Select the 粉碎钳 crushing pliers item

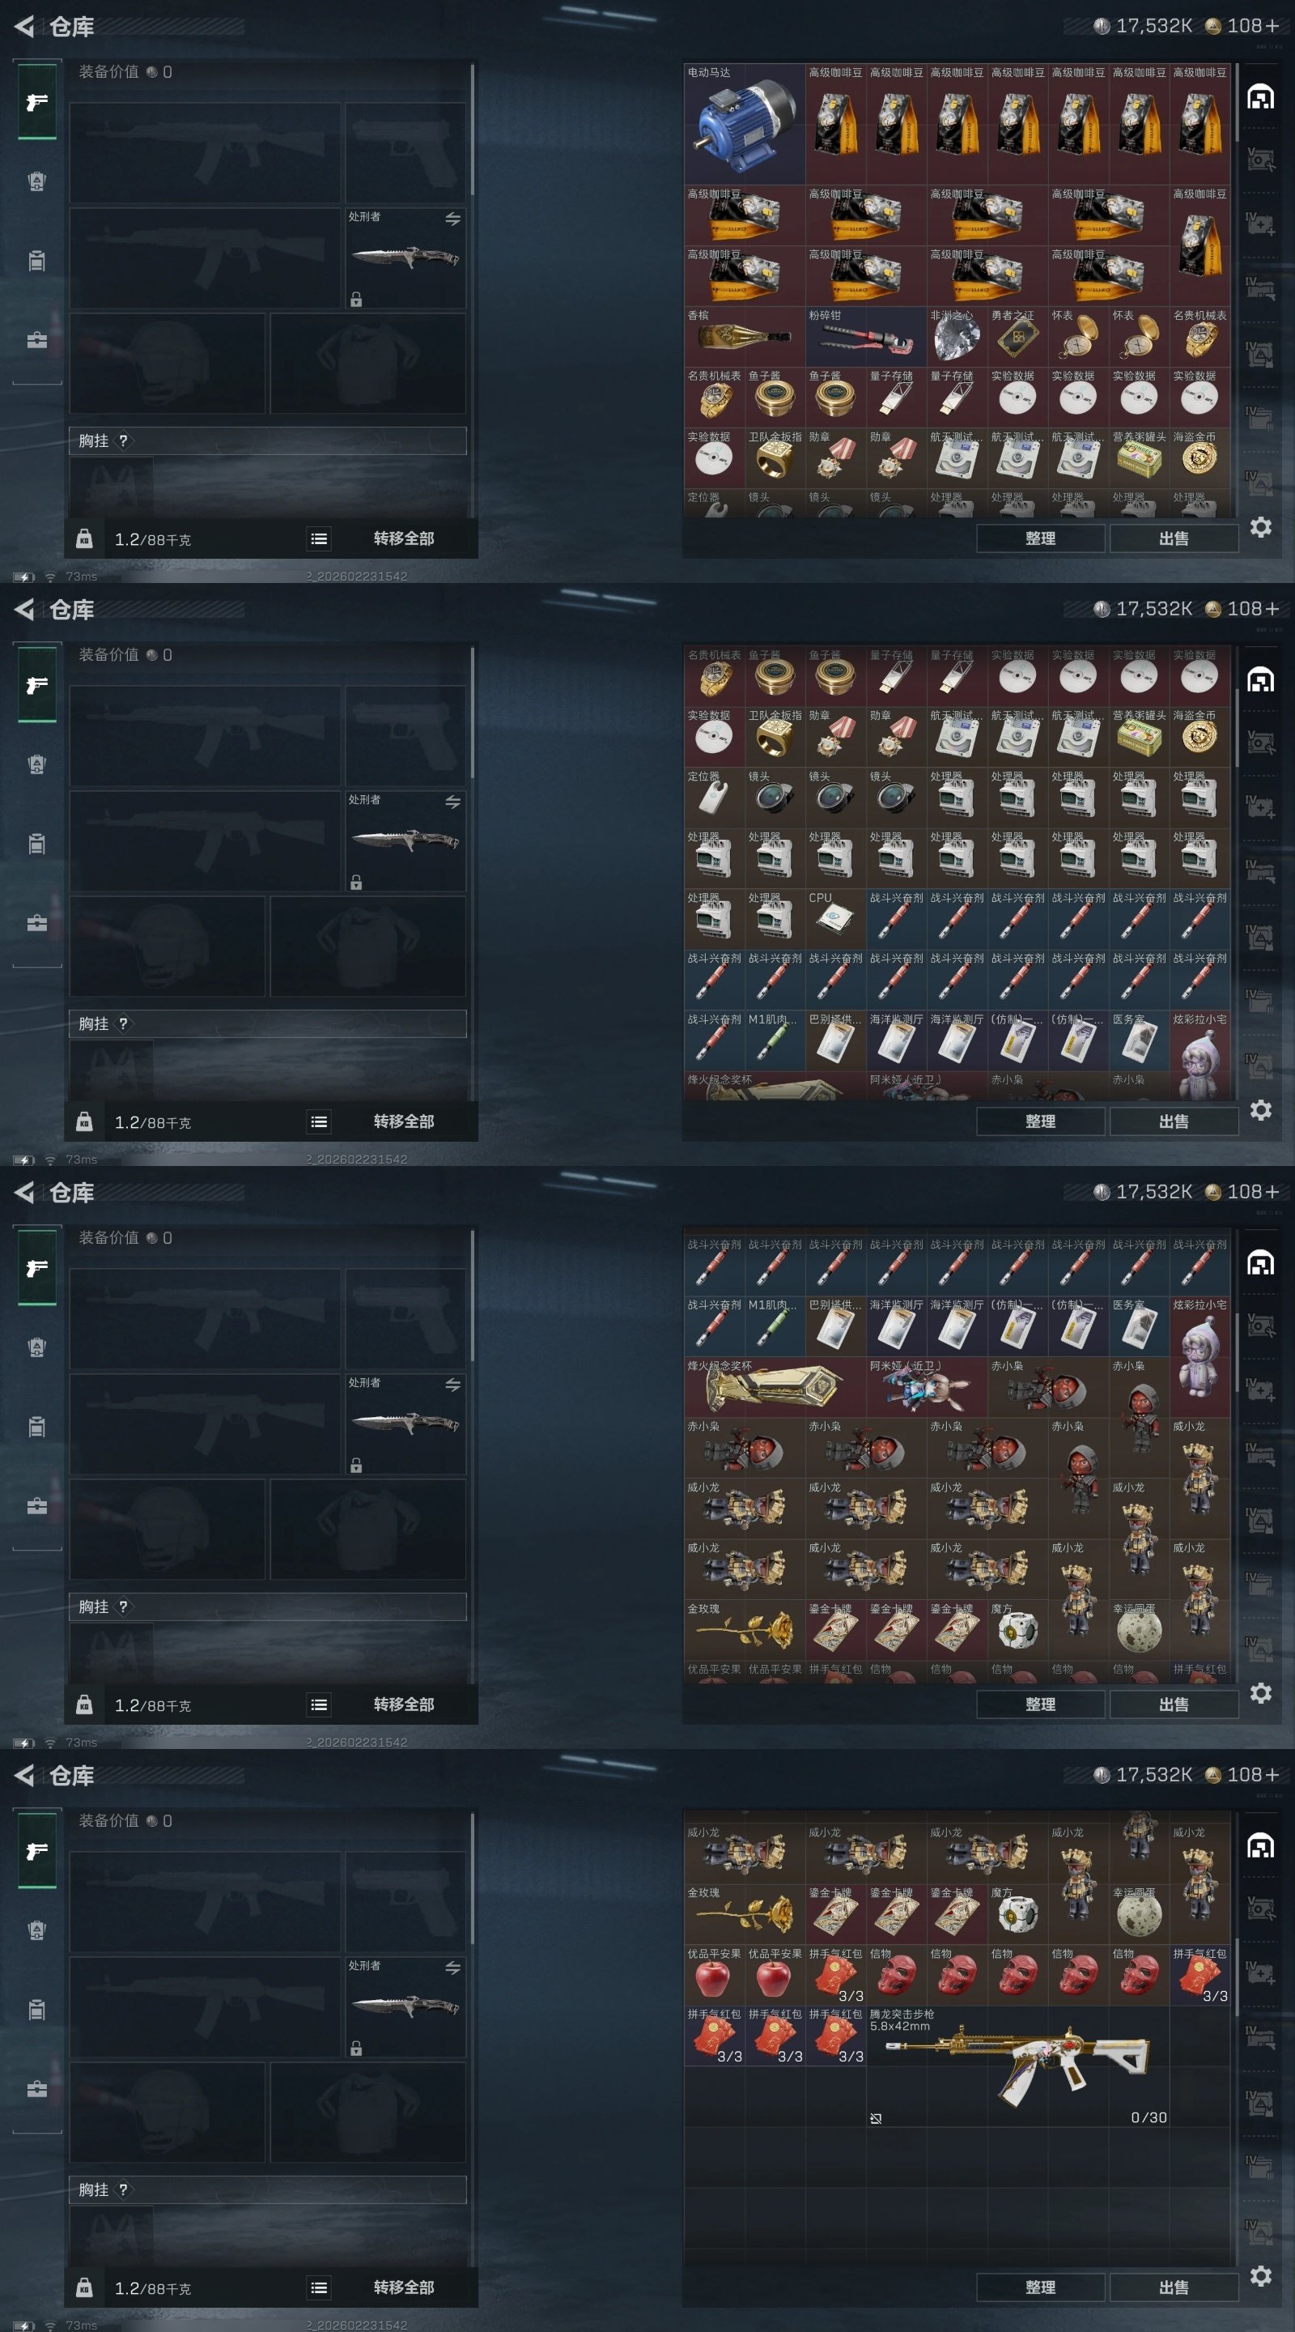tap(866, 337)
